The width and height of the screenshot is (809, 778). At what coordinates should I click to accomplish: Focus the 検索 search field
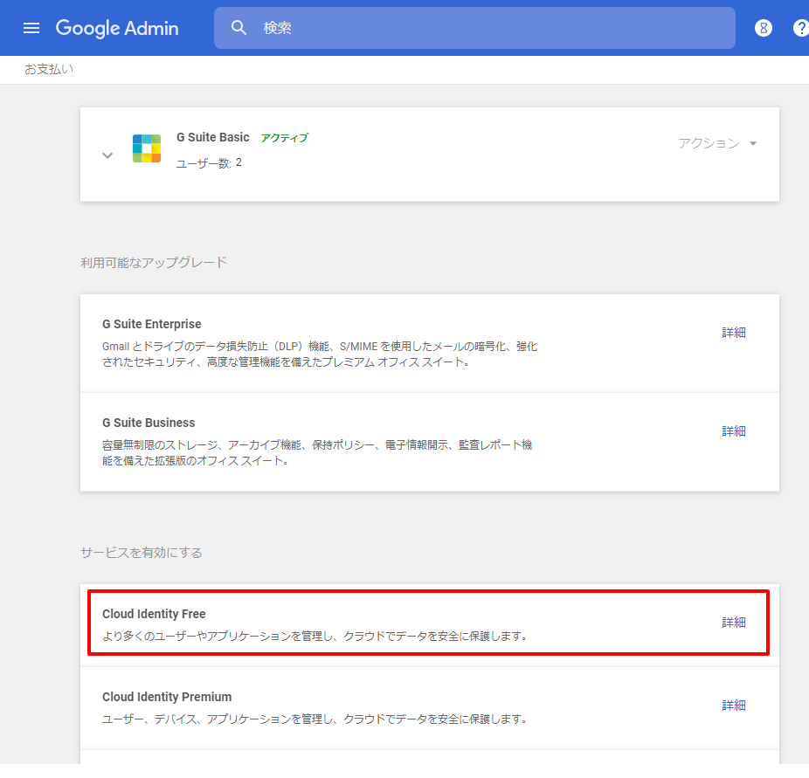pos(474,28)
